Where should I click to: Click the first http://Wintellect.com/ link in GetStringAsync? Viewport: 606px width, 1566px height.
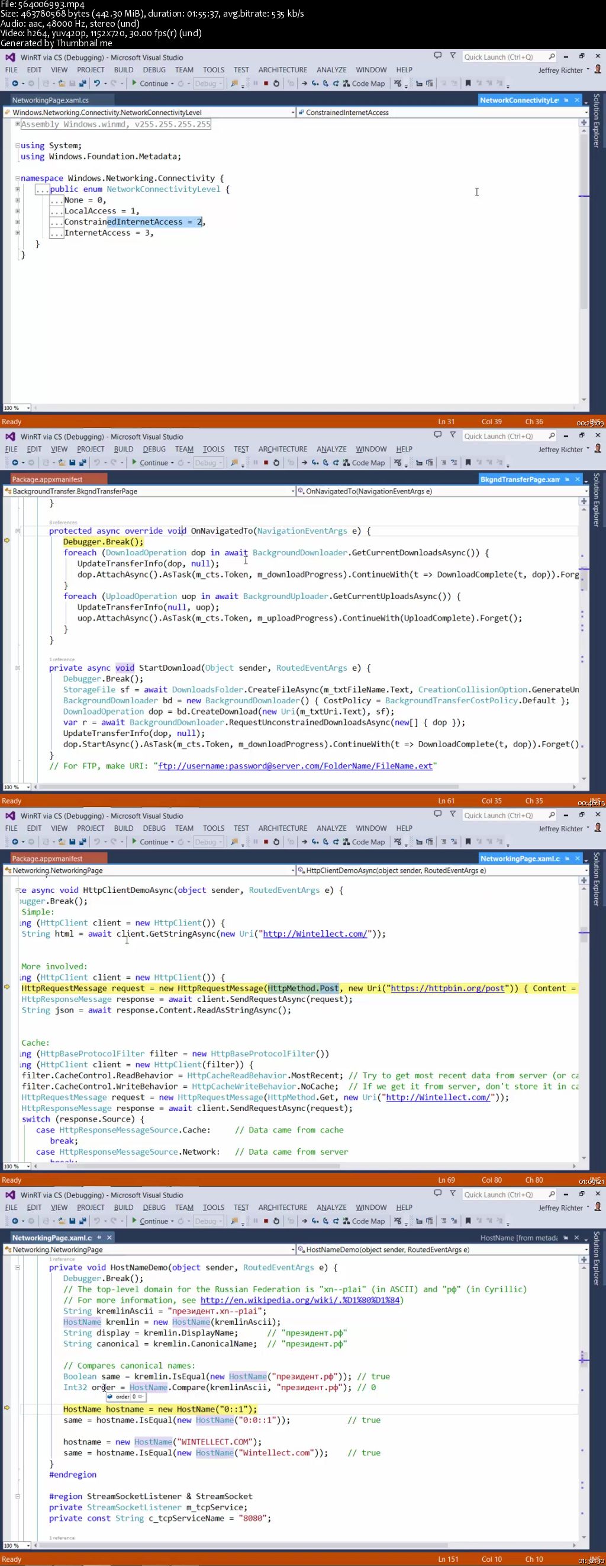click(314, 934)
